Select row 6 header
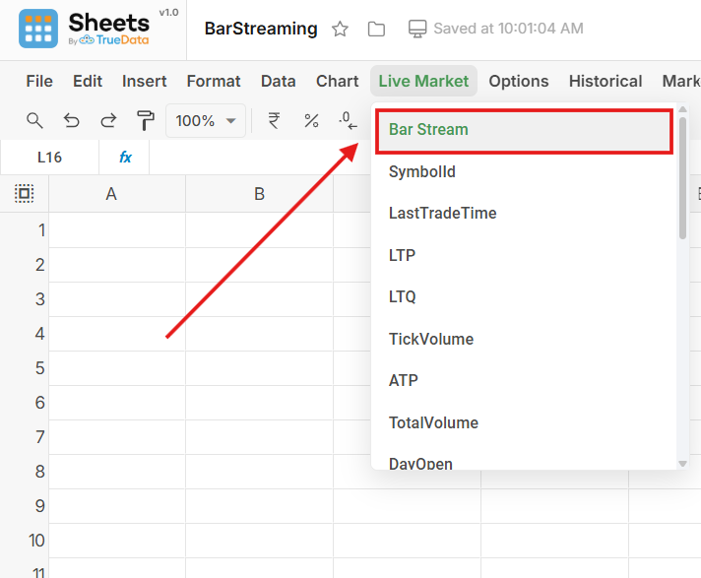701x578 pixels. pos(25,403)
